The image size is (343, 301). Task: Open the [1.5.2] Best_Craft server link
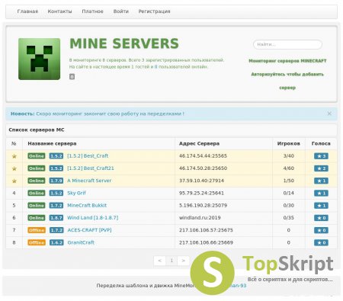(x=88, y=156)
